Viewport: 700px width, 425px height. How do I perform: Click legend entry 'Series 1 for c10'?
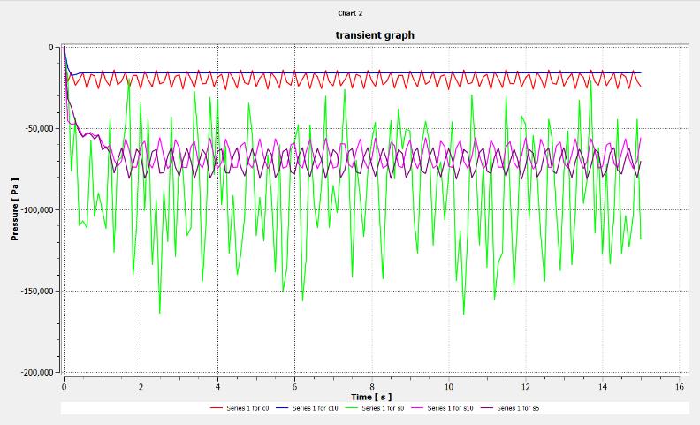pyautogui.click(x=316, y=408)
